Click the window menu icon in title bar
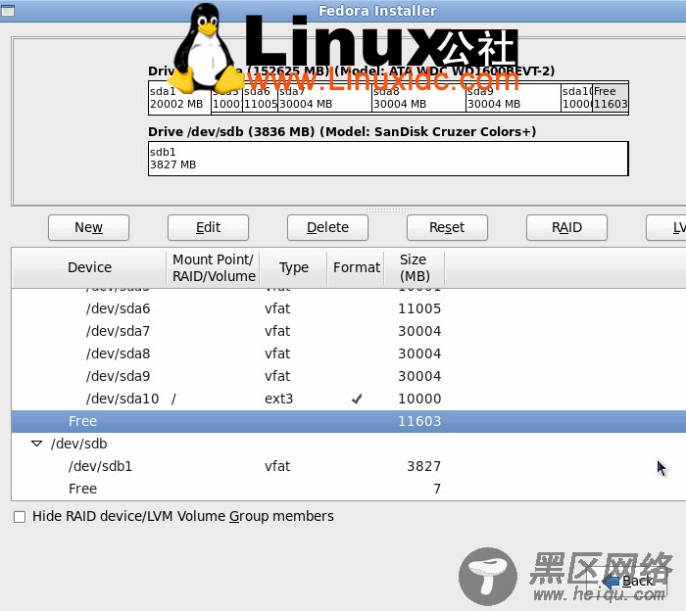The image size is (686, 611). click(8, 11)
